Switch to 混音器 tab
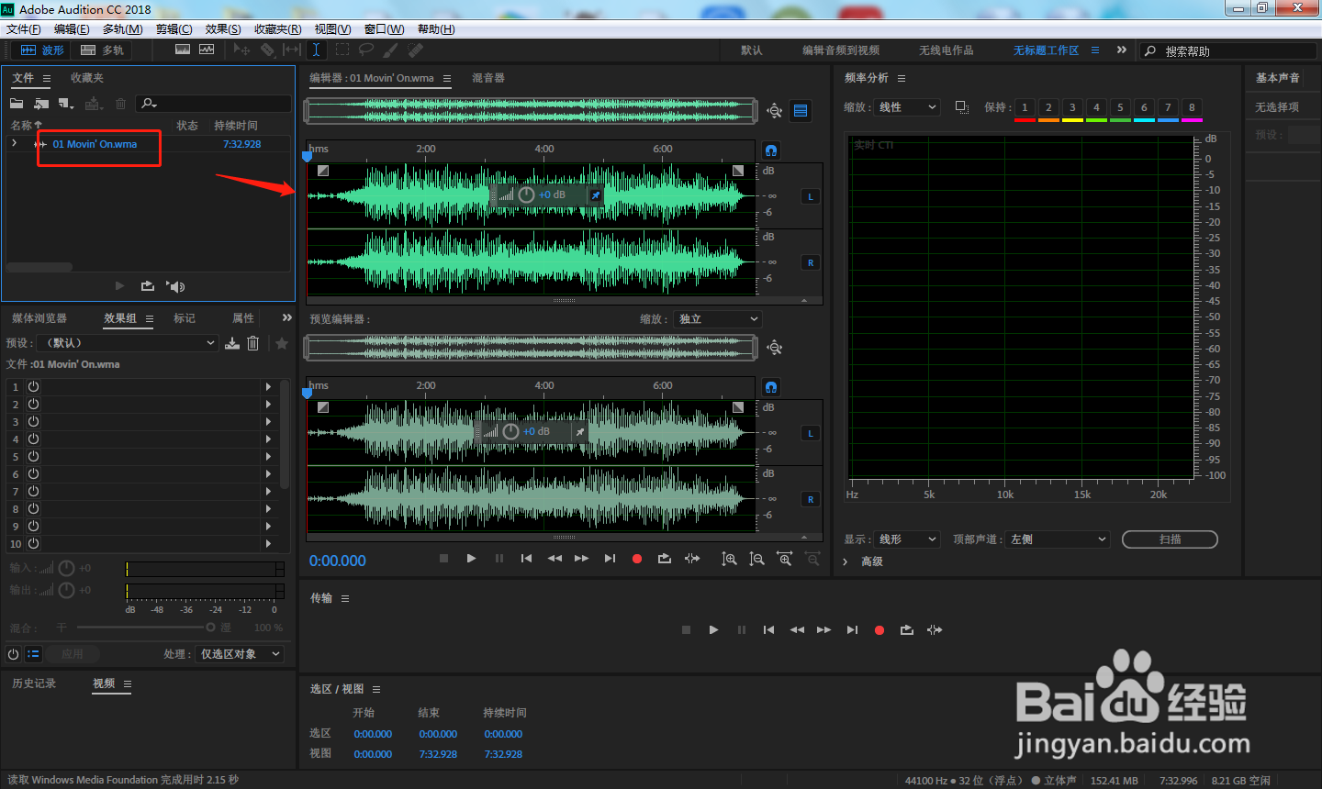This screenshot has width=1322, height=789. click(488, 78)
